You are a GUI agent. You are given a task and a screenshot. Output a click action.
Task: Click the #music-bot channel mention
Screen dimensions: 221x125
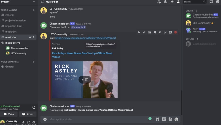[x=78, y=27]
